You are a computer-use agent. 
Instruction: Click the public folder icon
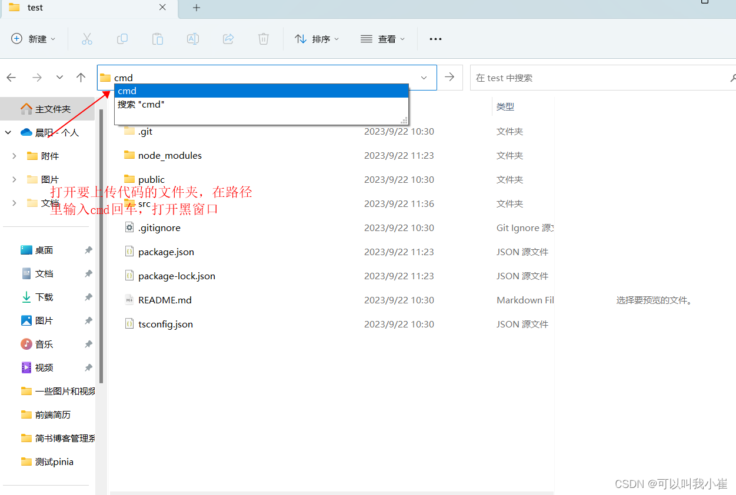coord(129,179)
